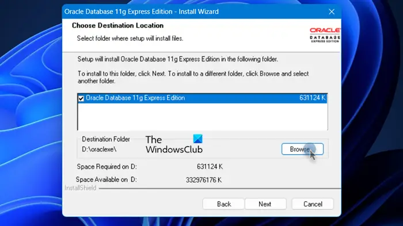This screenshot has width=403, height=226.
Task: Click the Space Available on D: label
Action: click(x=106, y=179)
